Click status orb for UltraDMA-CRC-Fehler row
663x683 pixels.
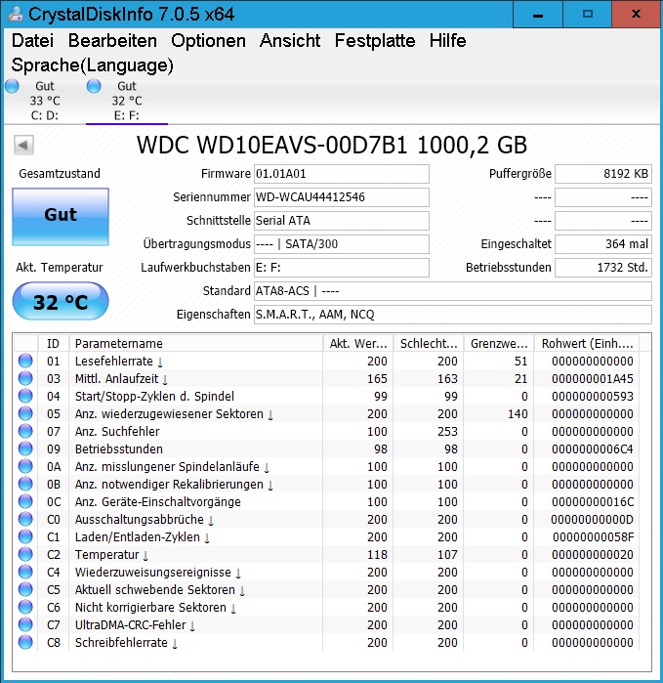tap(25, 625)
